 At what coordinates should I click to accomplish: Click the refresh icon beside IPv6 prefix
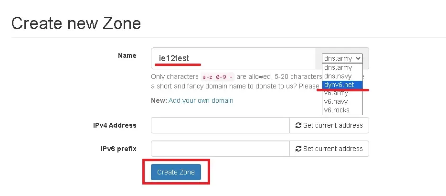298,149
